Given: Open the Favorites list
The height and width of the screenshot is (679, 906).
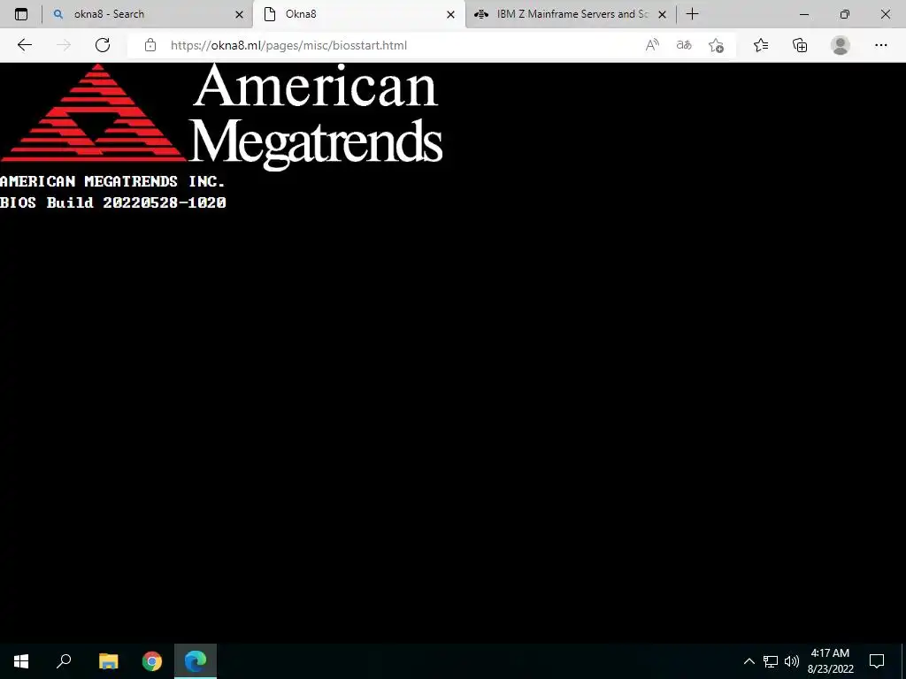Looking at the screenshot, I should (761, 45).
